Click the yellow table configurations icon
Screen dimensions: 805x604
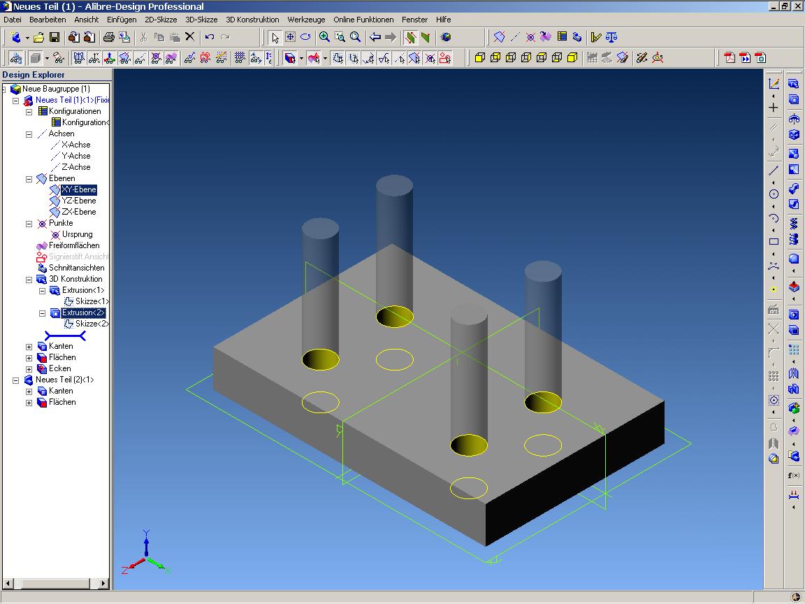[x=562, y=37]
